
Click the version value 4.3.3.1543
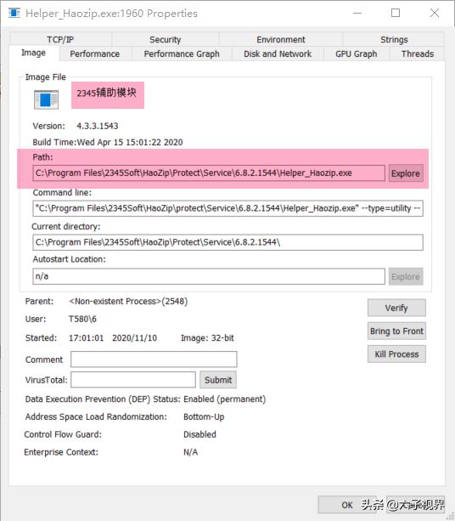point(98,126)
